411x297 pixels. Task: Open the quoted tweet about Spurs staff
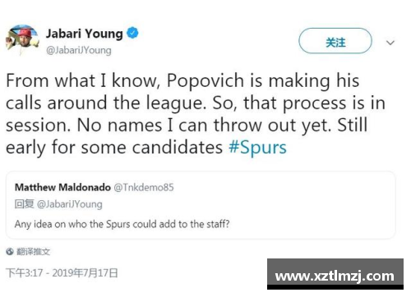[201, 205]
